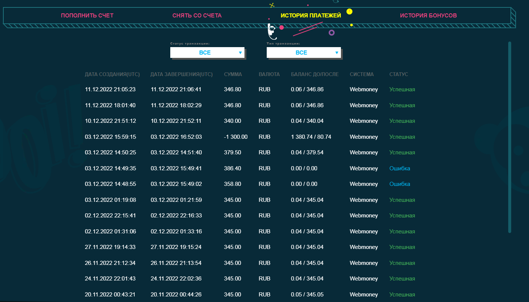Click Успешная status on 10.12.2022 transaction
Screen dimensions: 529x302
pyautogui.click(x=402, y=121)
